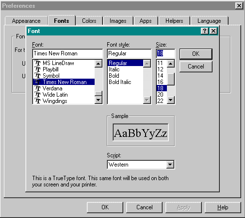Click the font style list down arrow
This screenshot has height=218, width=245.
click(147, 100)
